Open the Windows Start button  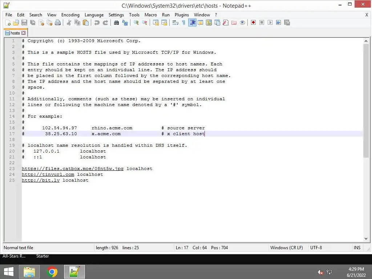tap(9, 272)
